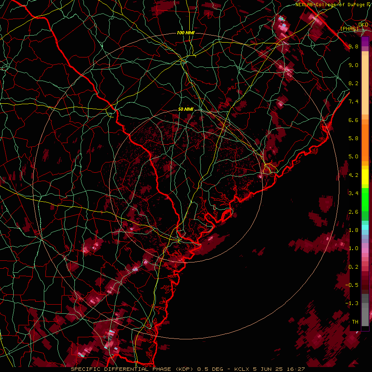Click the 8.2 value on color scale
The width and height of the screenshot is (372, 372).
coord(353,83)
